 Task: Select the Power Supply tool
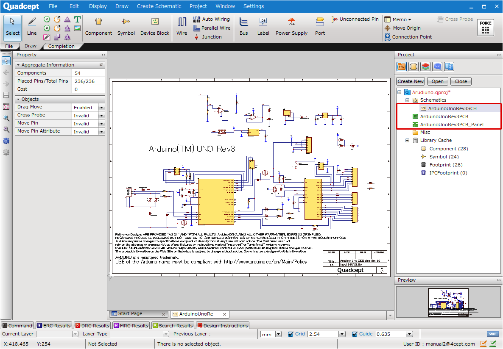click(x=291, y=26)
